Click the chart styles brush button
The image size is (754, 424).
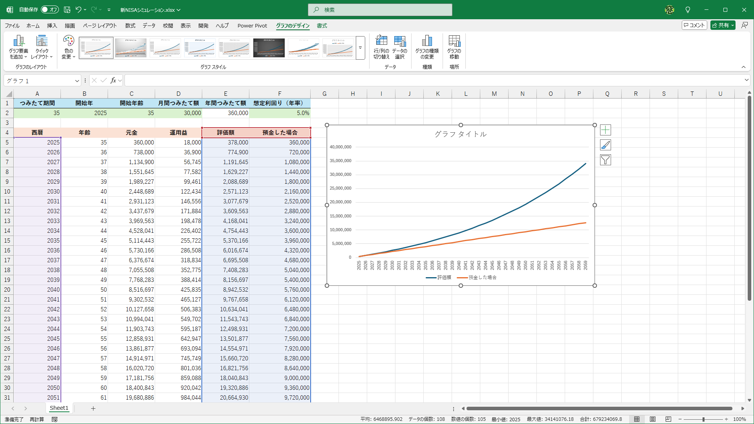click(605, 145)
